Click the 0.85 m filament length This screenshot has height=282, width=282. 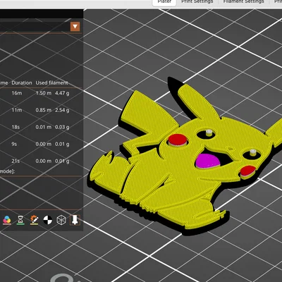(x=44, y=110)
